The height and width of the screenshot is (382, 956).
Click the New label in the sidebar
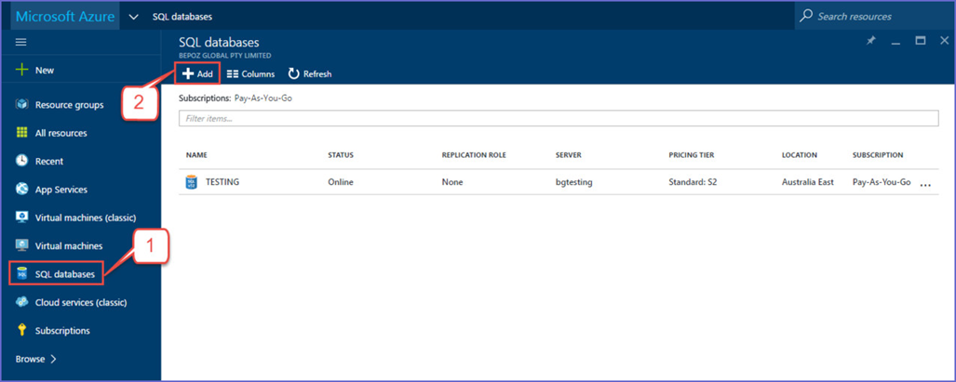45,70
